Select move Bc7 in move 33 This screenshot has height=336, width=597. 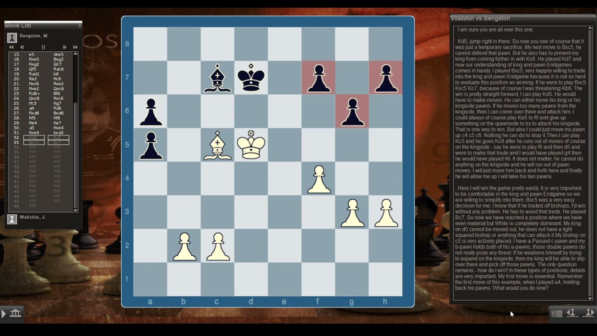(x=58, y=142)
